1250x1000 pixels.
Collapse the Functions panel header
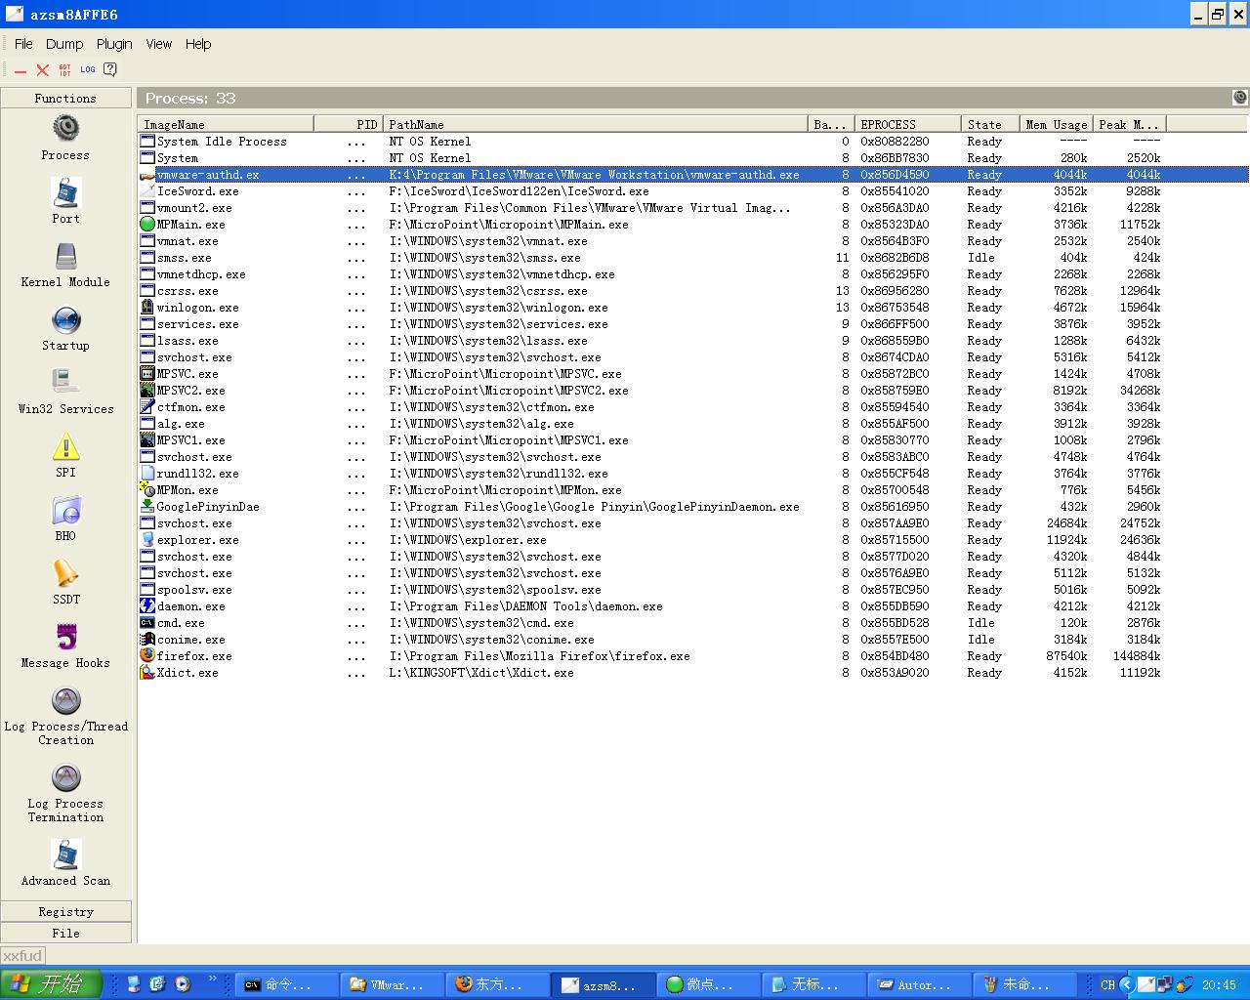coord(65,98)
